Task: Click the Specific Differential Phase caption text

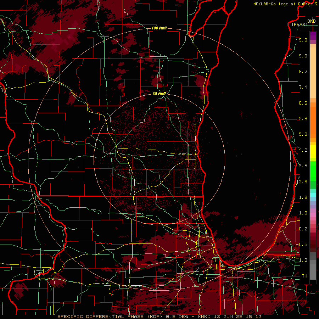Action: tap(159, 317)
